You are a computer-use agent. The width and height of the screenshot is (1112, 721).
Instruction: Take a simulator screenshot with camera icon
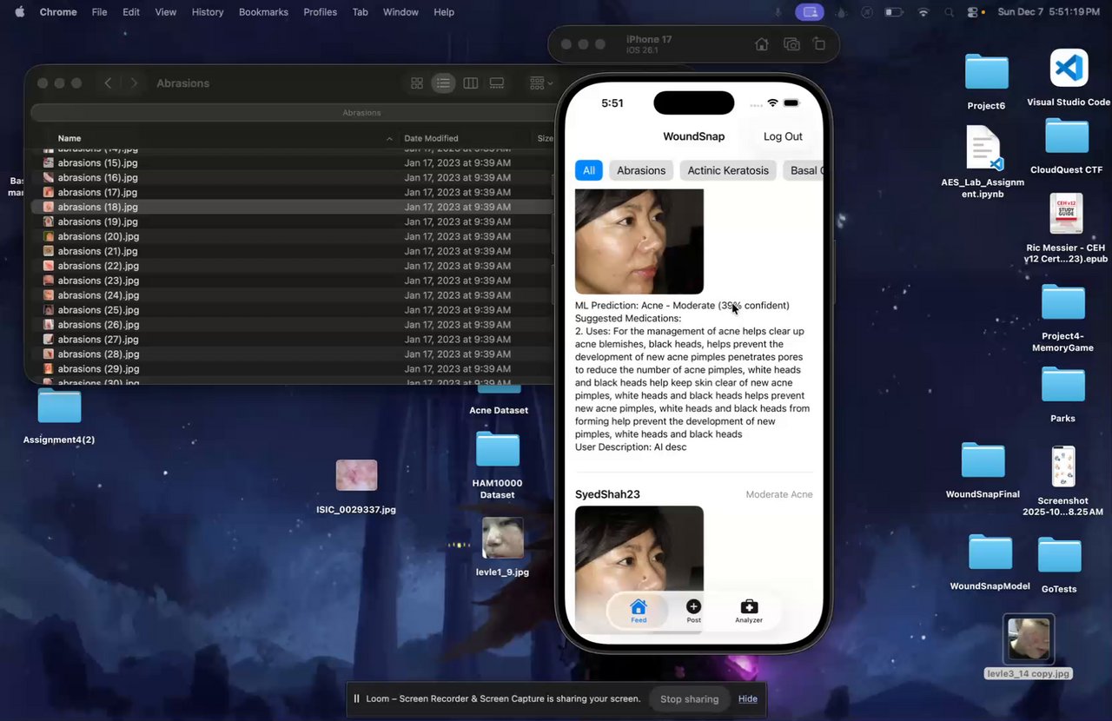(x=791, y=44)
